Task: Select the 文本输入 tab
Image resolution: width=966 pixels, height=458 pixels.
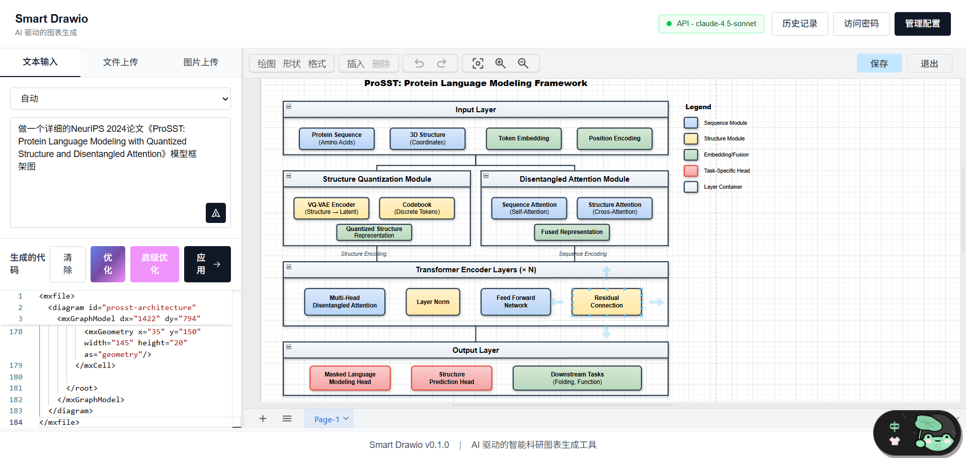Action: (40, 62)
